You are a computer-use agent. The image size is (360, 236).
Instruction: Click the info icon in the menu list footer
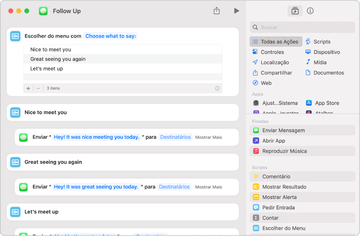tap(217, 88)
